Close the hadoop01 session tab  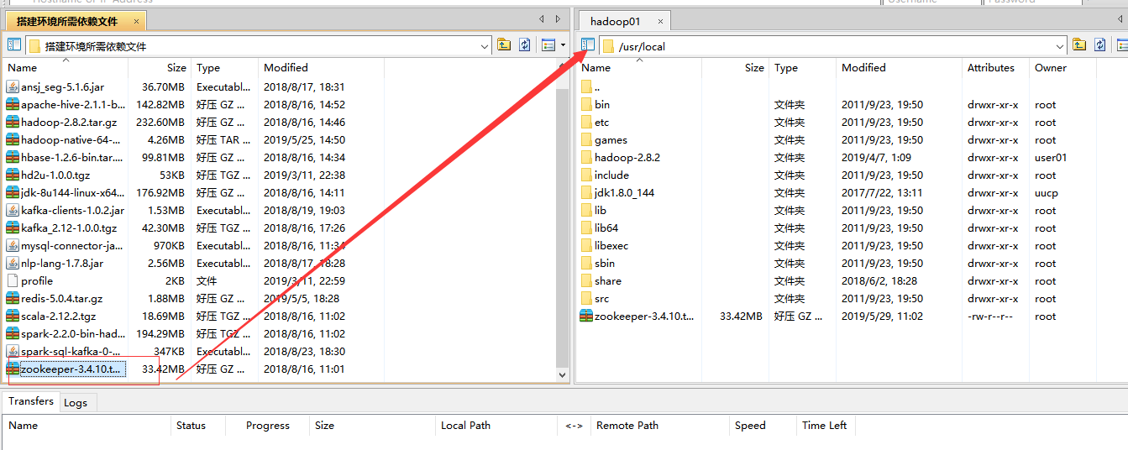(x=660, y=22)
